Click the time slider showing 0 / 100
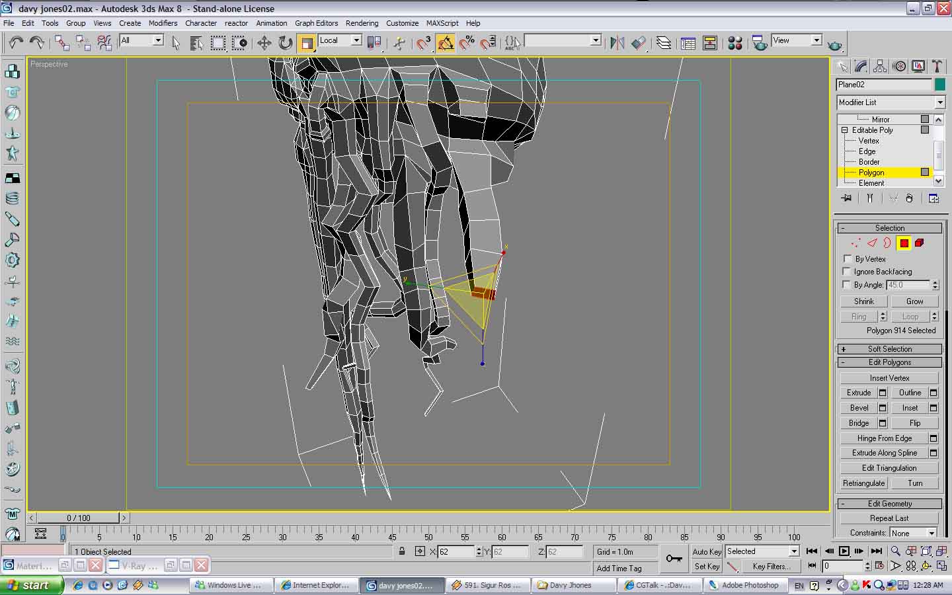This screenshot has height=595, width=952. [x=79, y=518]
